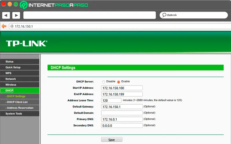Click the 172.16.150.1 address bar
This screenshot has height=144, width=231.
(120, 26)
